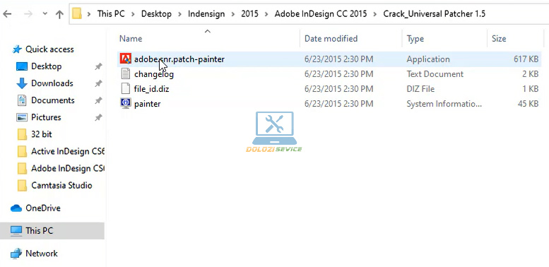This screenshot has width=549, height=267.
Task: Select the file_id.diz file icon
Action: coord(125,88)
